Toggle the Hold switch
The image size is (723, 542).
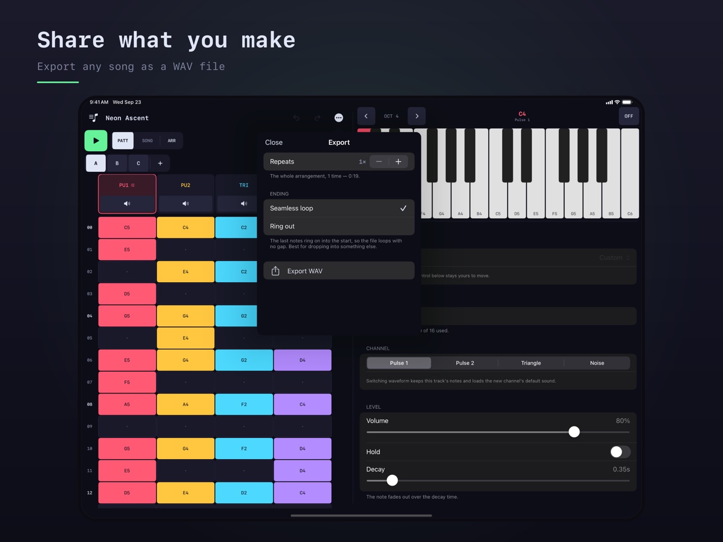coord(620,452)
